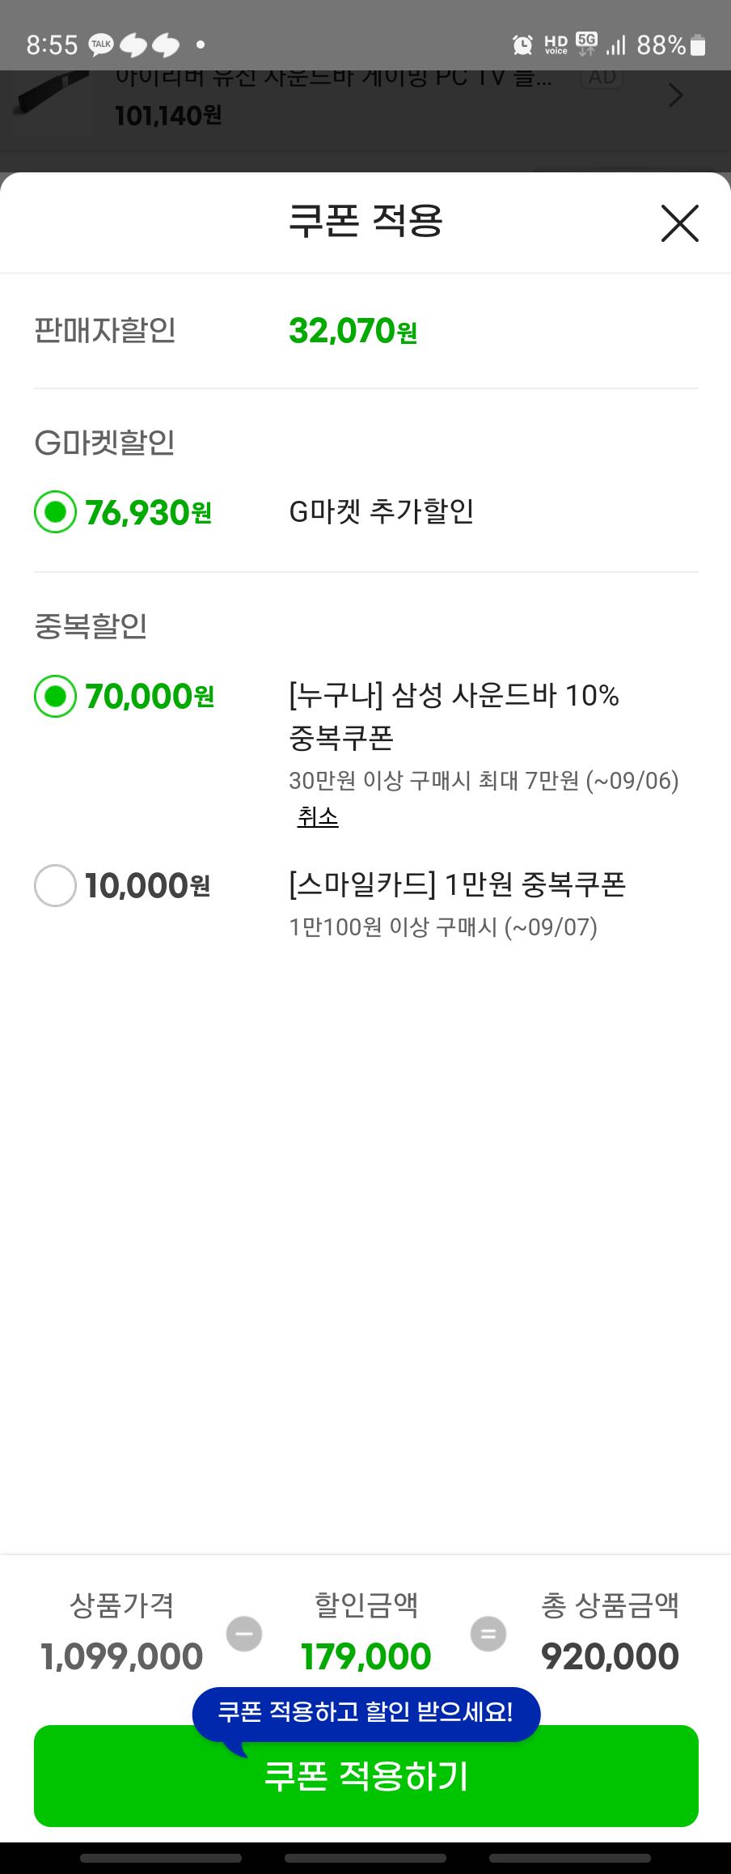731x1874 pixels.
Task: Tap the 5G network indicator icon
Action: [x=586, y=44]
